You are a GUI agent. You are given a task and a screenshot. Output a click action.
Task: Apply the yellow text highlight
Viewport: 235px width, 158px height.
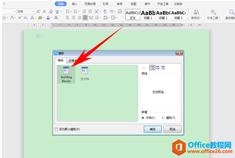[40, 17]
